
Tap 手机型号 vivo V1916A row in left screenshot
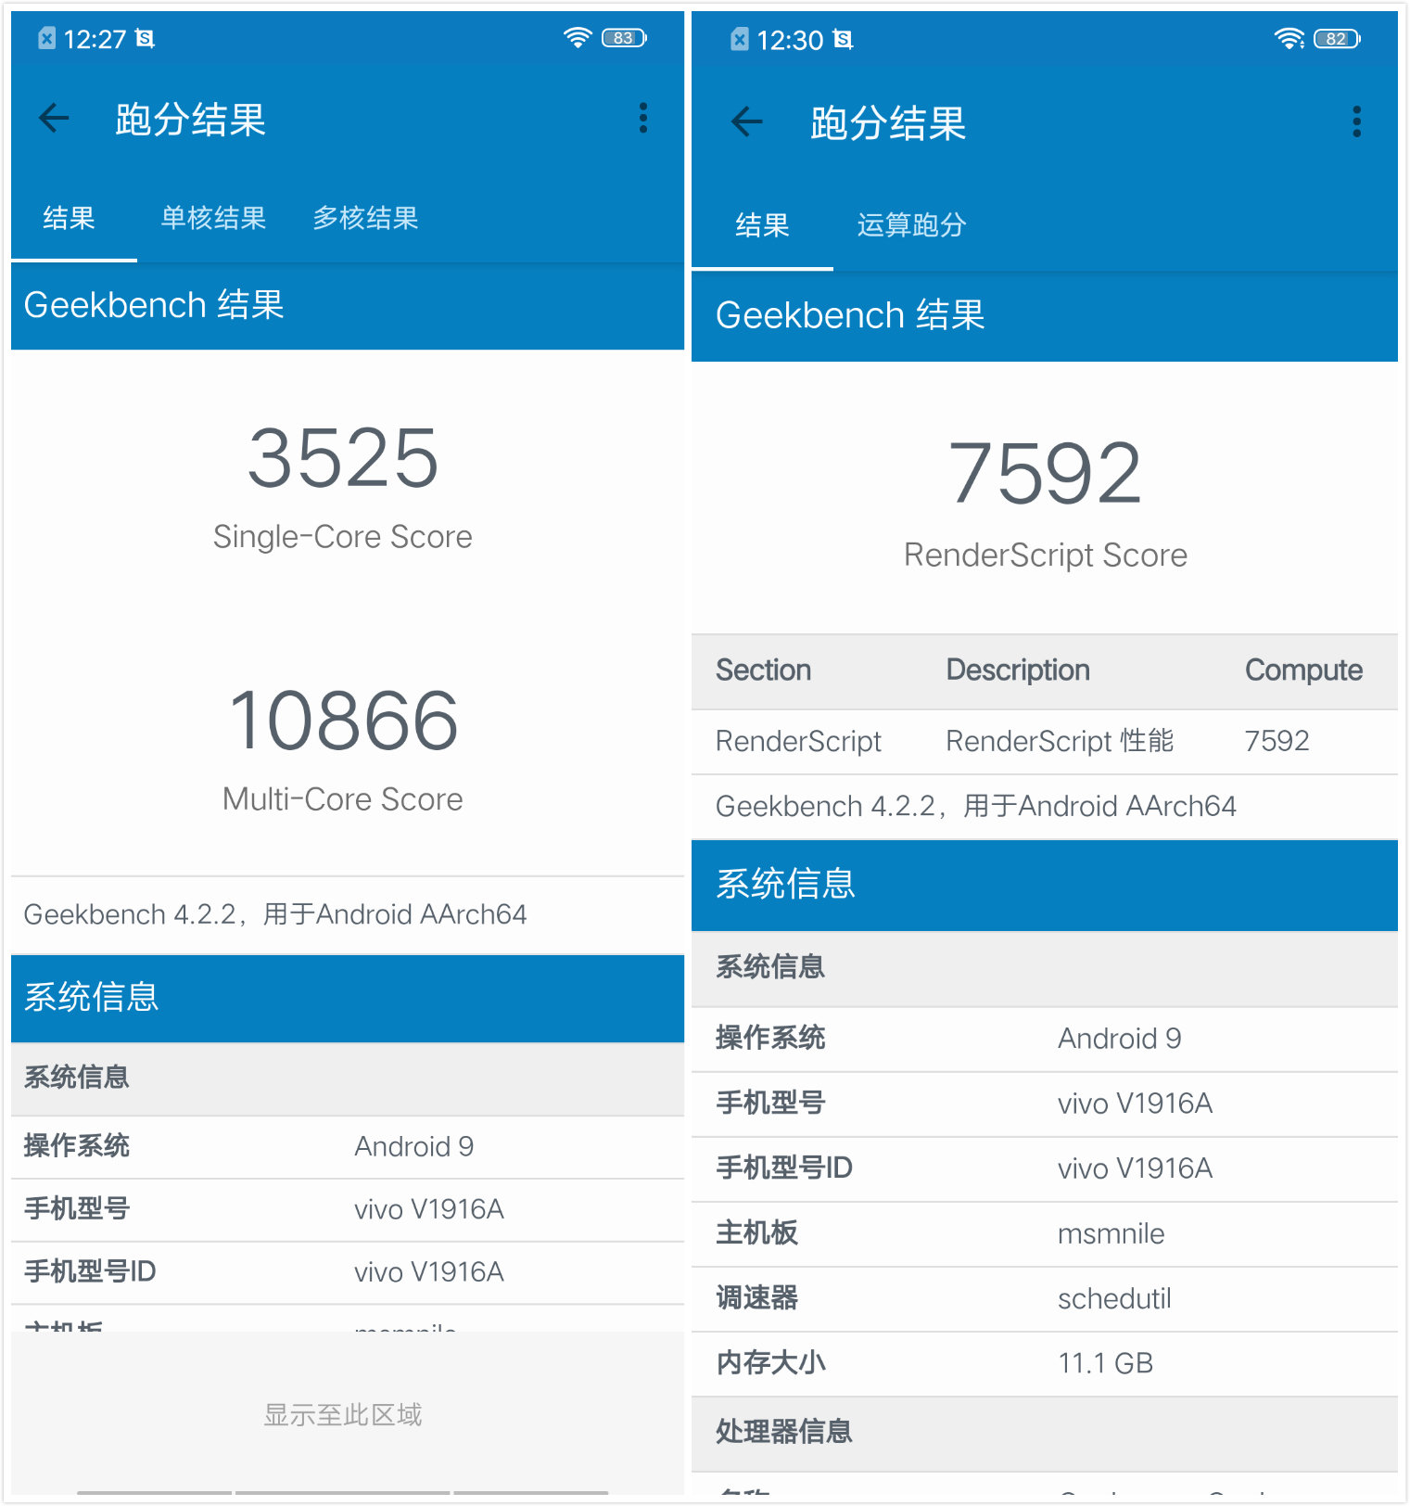pos(348,1209)
